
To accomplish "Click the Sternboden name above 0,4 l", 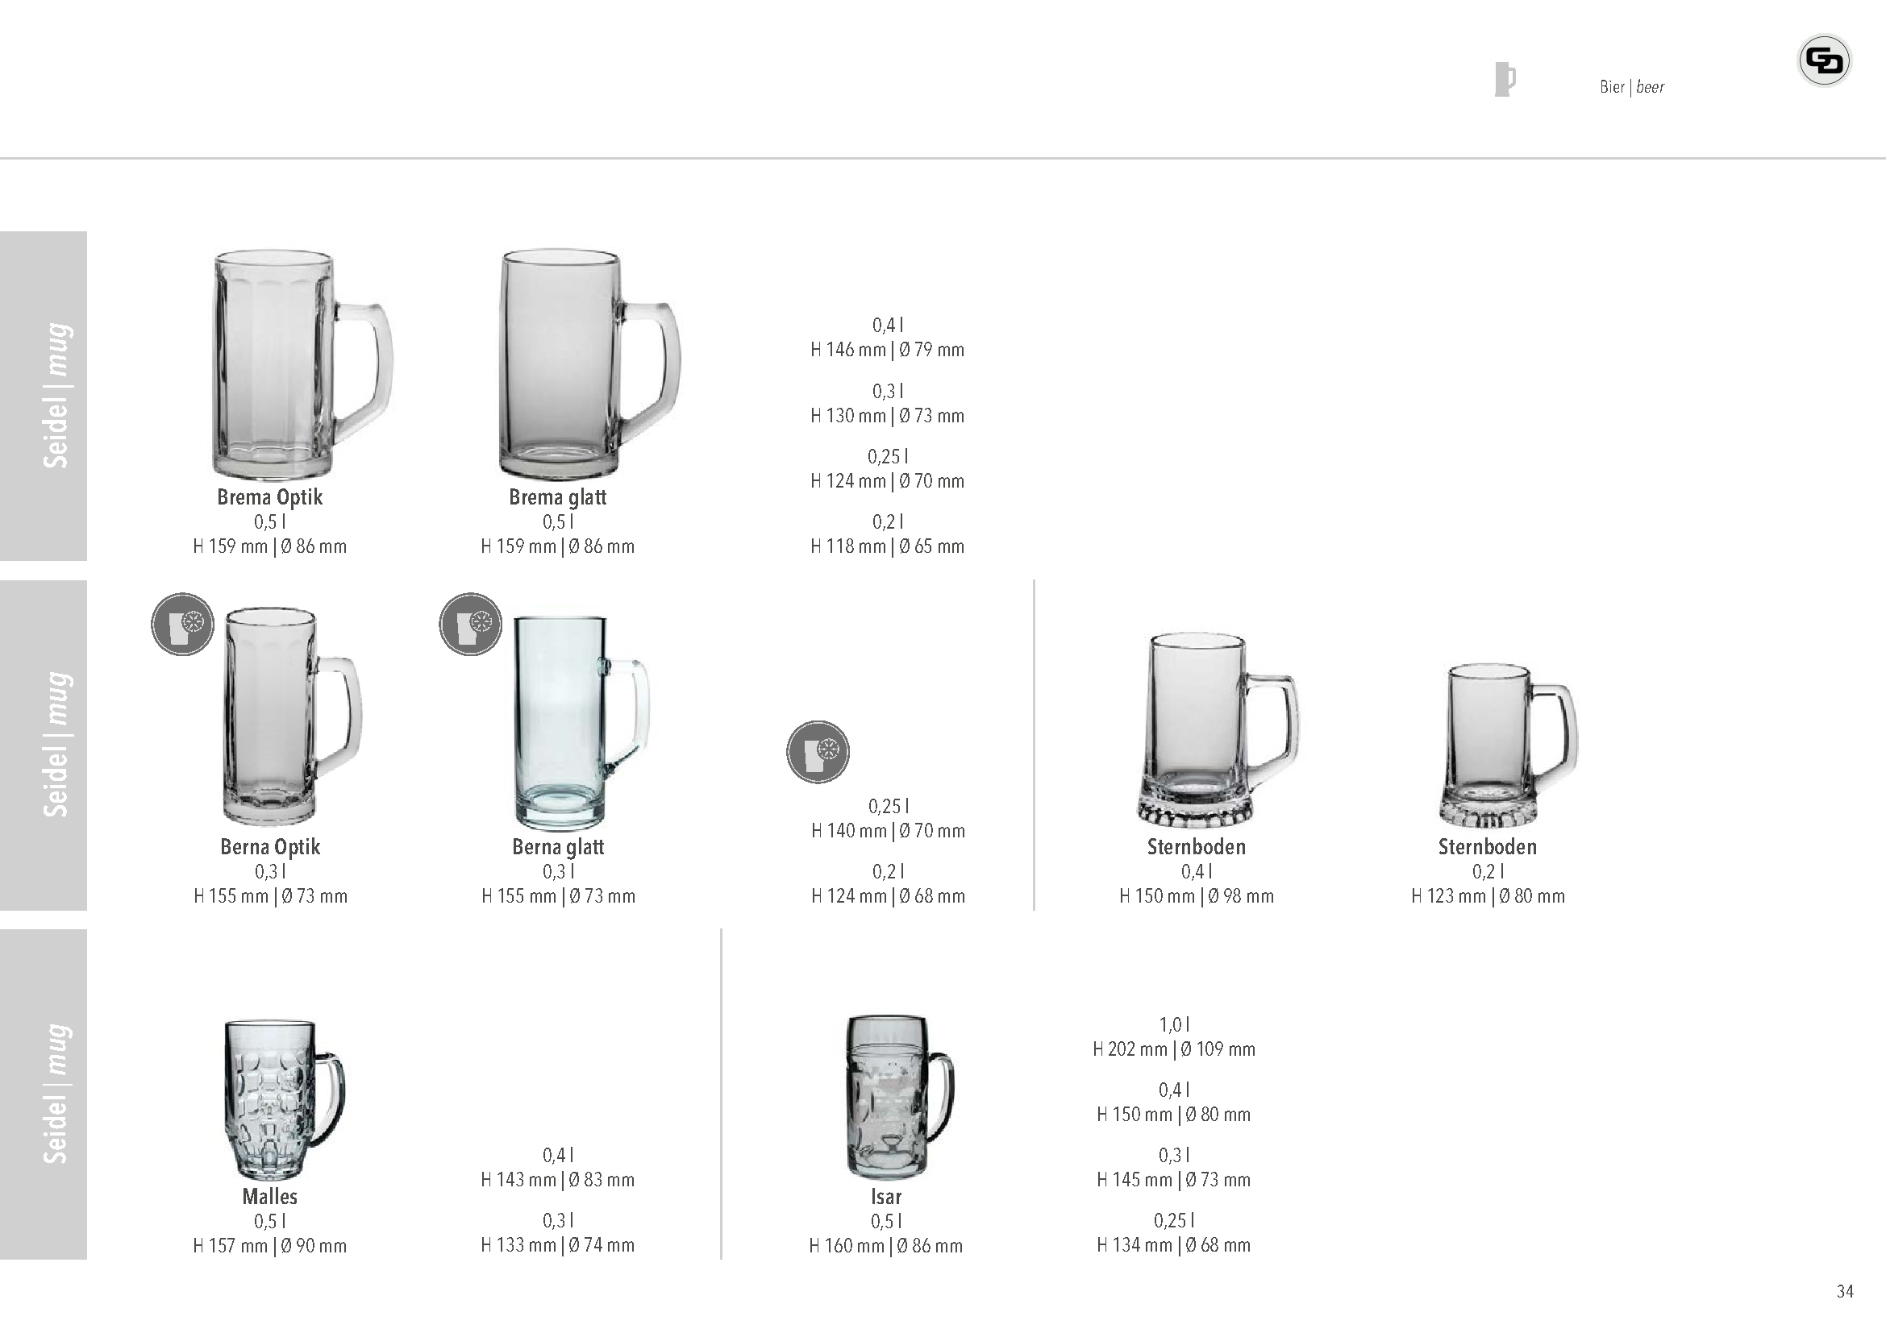I will click(x=1197, y=847).
